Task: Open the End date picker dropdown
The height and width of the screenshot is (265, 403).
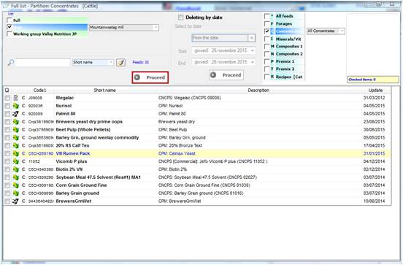Action: [x=253, y=62]
